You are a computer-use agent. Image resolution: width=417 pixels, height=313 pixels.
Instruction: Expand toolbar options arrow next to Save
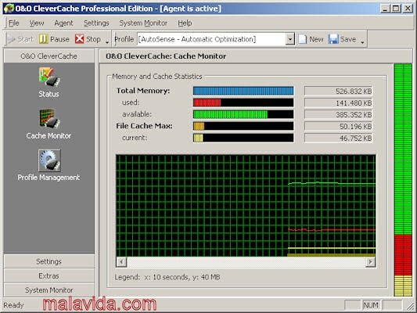[362, 42]
